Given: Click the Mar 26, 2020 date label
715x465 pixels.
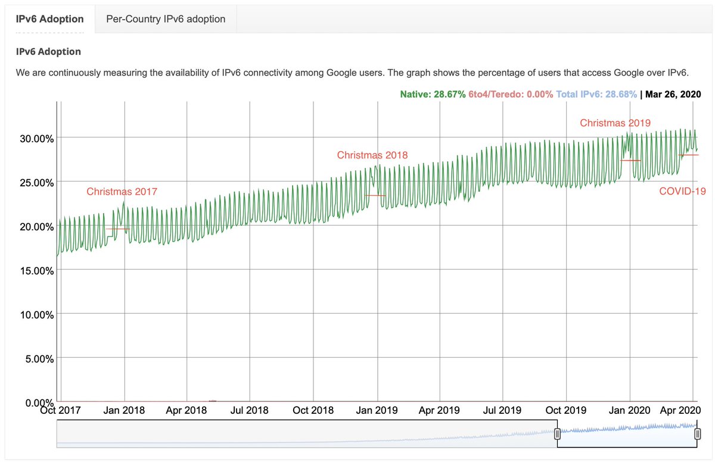Looking at the screenshot, I should (x=673, y=94).
